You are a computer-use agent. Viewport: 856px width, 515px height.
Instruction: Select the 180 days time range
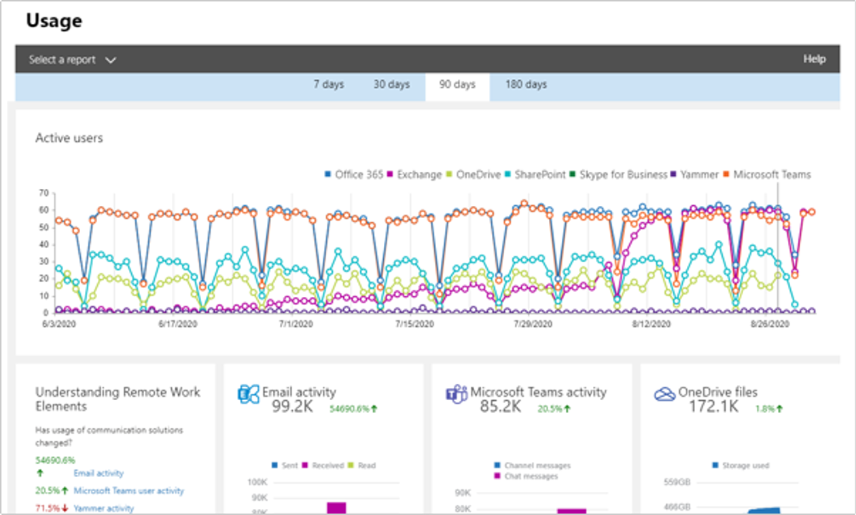(525, 85)
